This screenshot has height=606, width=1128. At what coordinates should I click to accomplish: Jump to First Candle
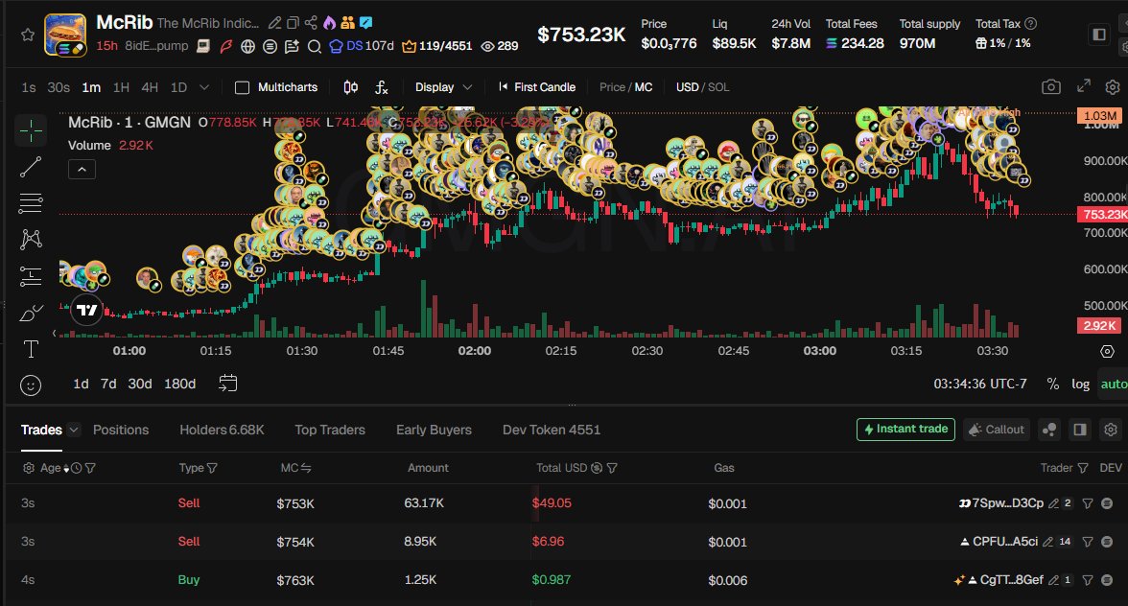point(537,87)
